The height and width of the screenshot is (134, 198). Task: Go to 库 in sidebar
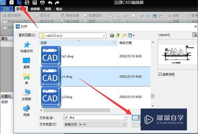26,79
